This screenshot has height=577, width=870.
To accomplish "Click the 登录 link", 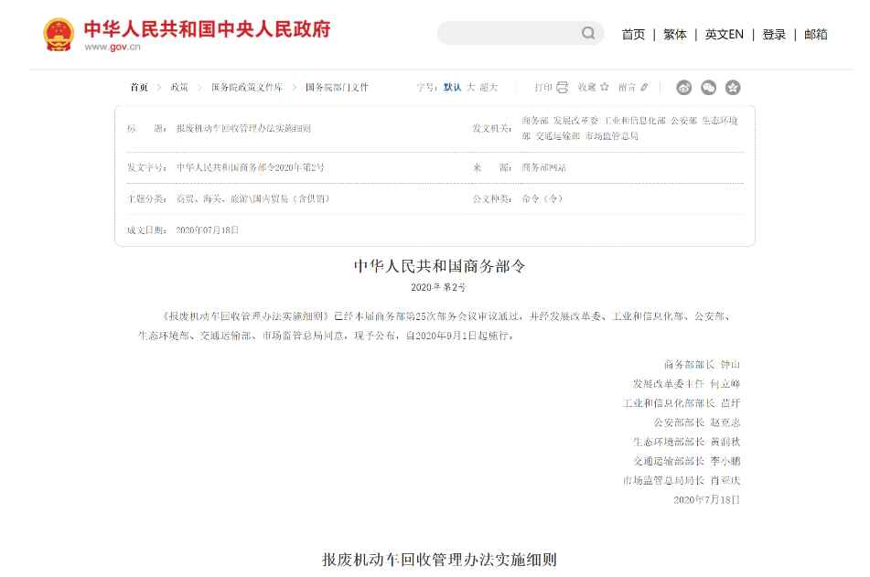I will [x=774, y=35].
